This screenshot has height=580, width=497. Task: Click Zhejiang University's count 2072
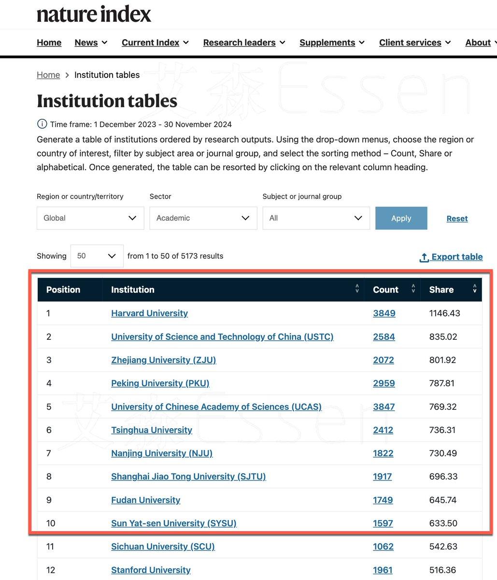coord(383,360)
